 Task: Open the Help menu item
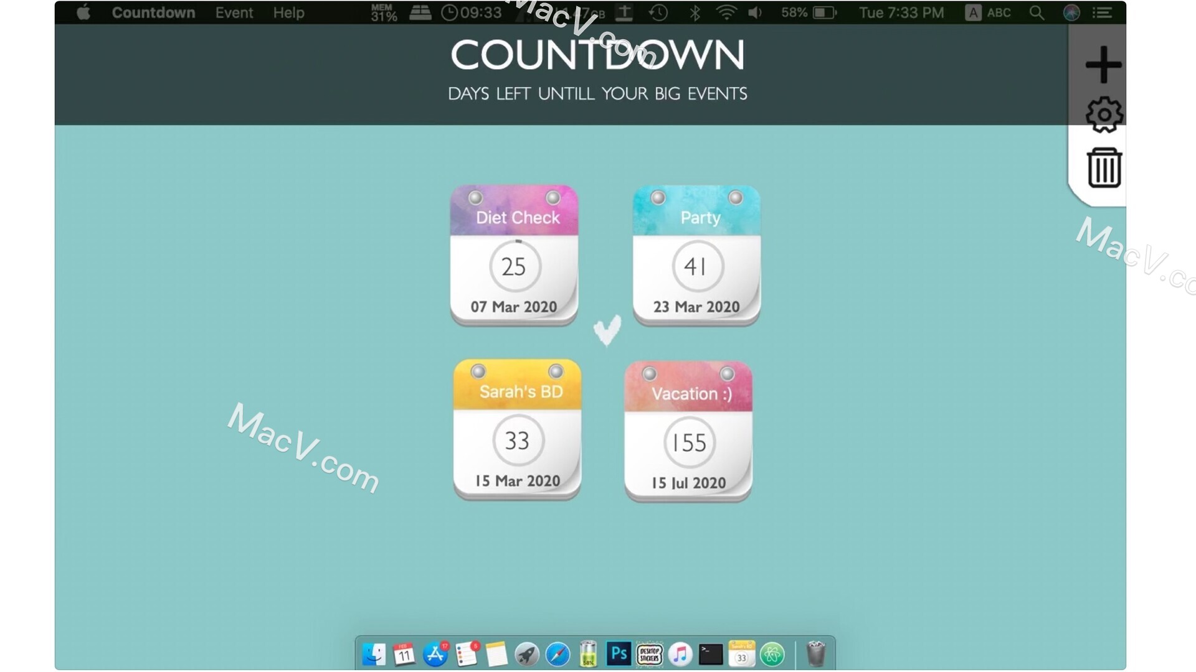(x=290, y=11)
